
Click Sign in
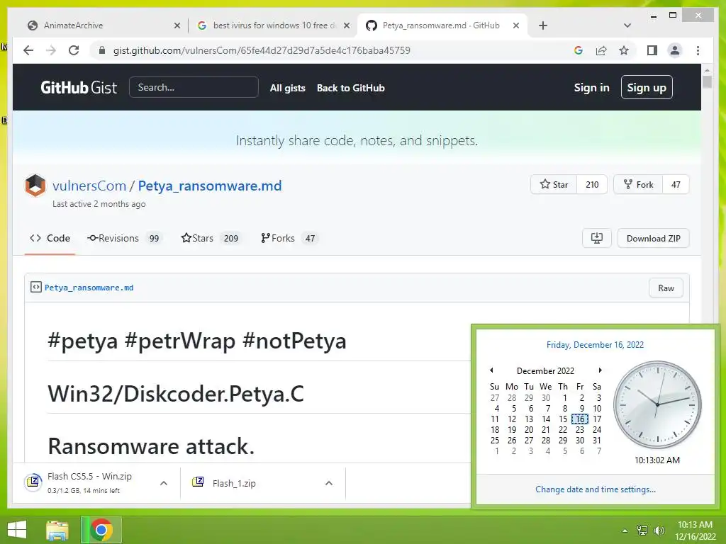591,87
